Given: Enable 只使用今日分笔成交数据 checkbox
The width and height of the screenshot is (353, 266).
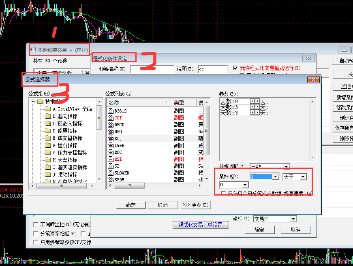Looking at the screenshot, I should pos(223,193).
